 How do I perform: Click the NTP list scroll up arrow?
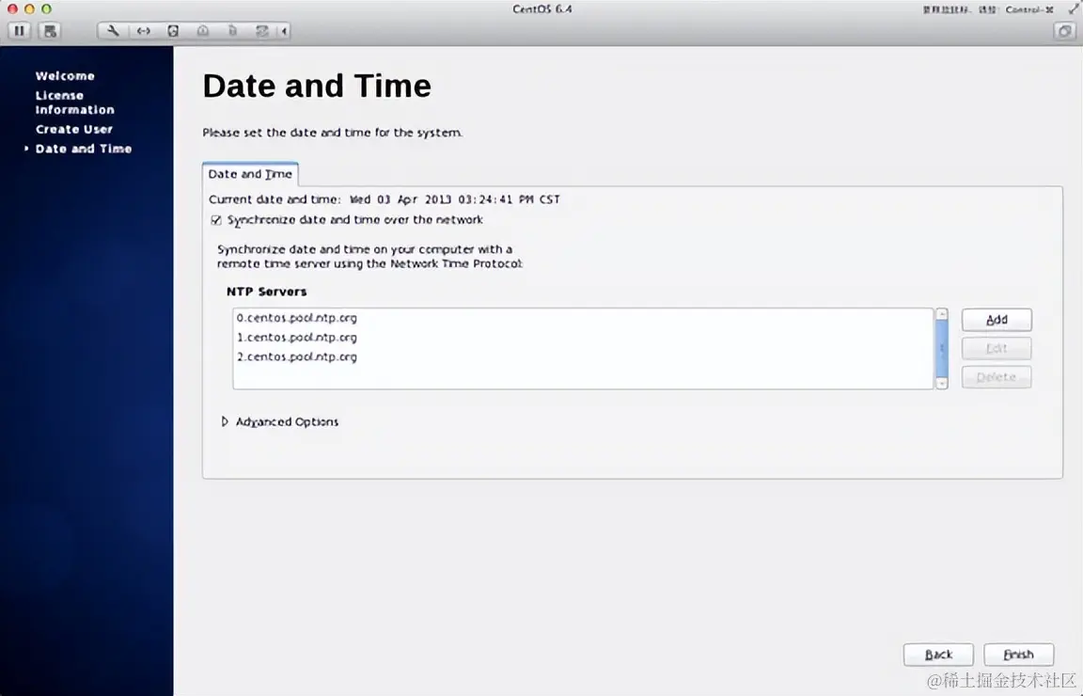click(941, 314)
